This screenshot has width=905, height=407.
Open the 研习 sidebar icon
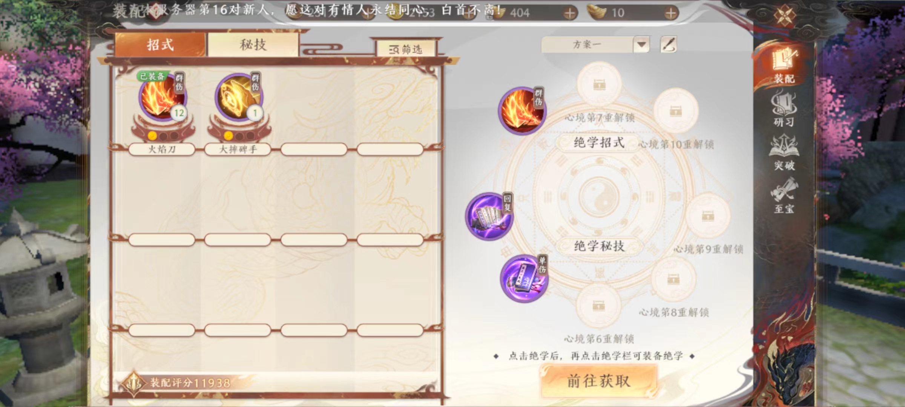[784, 110]
